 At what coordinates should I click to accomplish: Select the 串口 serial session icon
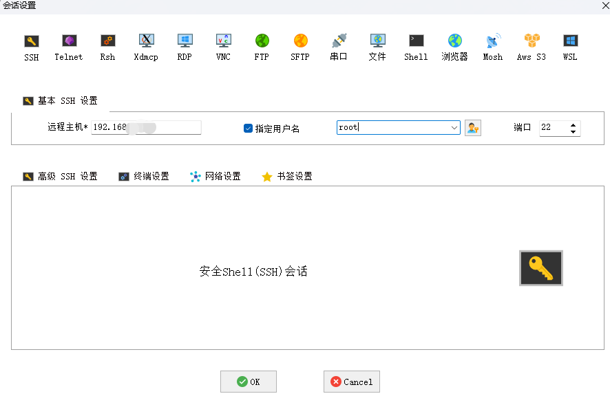tap(339, 47)
